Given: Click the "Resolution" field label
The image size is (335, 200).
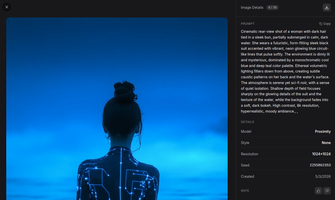Looking at the screenshot, I should tap(249, 154).
